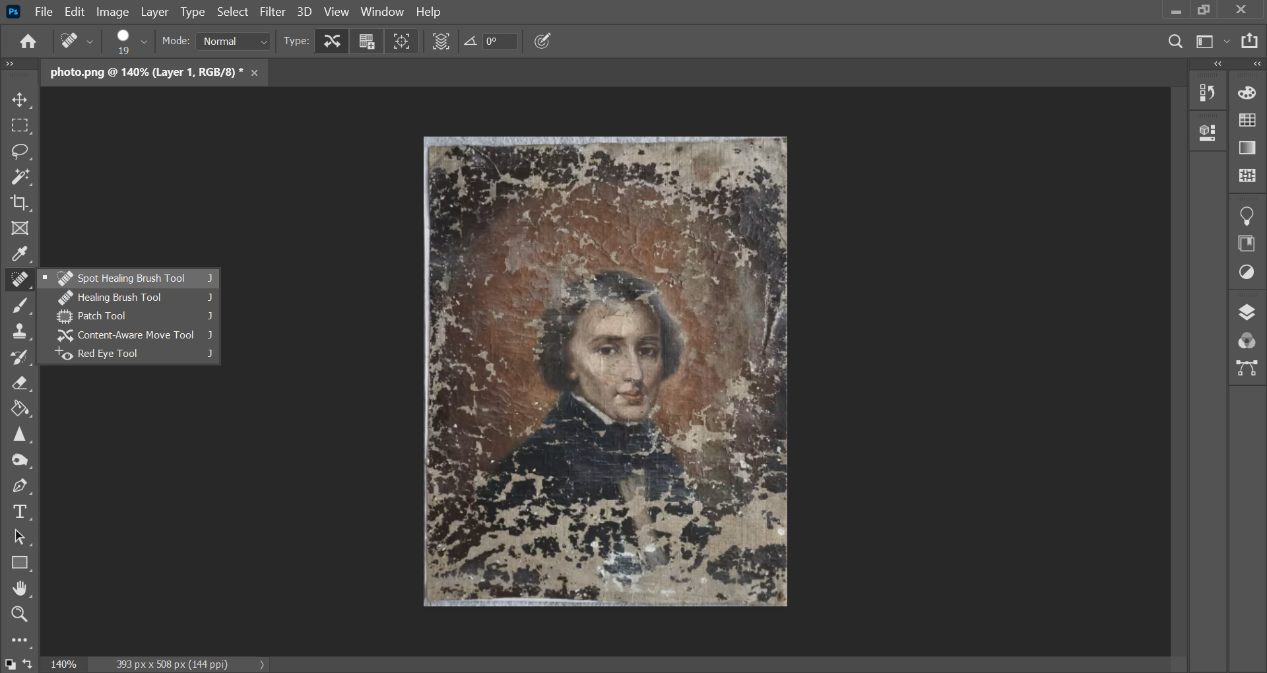Viewport: 1267px width, 673px height.
Task: Choose Red Eye Tool from flyout
Action: click(107, 354)
